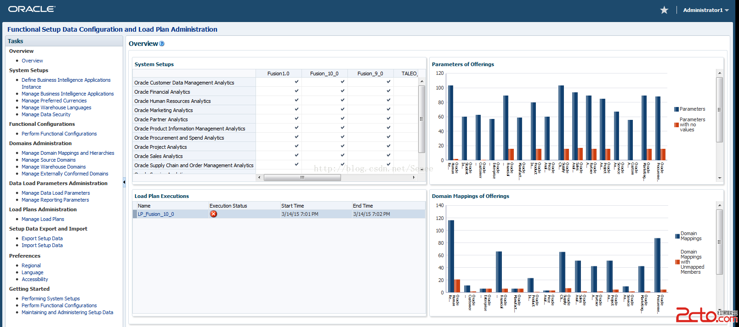Click the blue Domain Mappings legend swatch
The width and height of the screenshot is (739, 327).
pos(677,237)
